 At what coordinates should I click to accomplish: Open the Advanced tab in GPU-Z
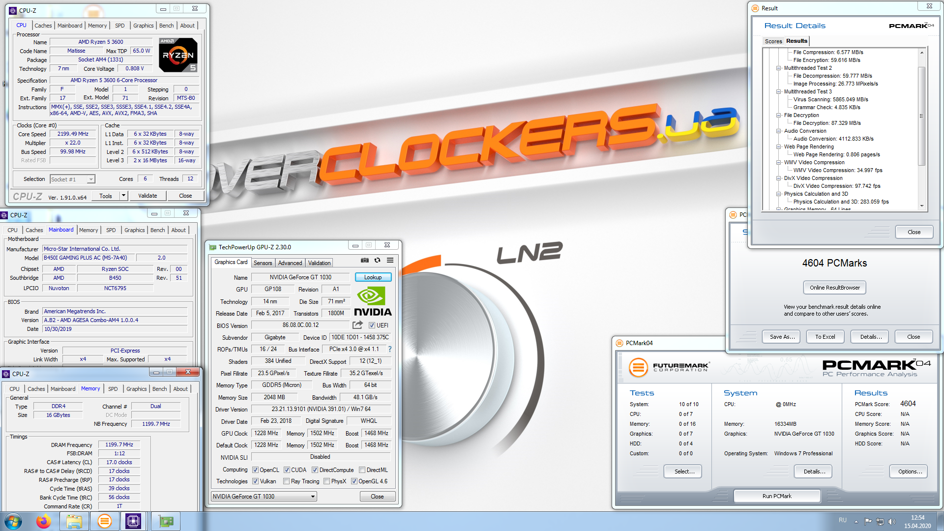290,263
